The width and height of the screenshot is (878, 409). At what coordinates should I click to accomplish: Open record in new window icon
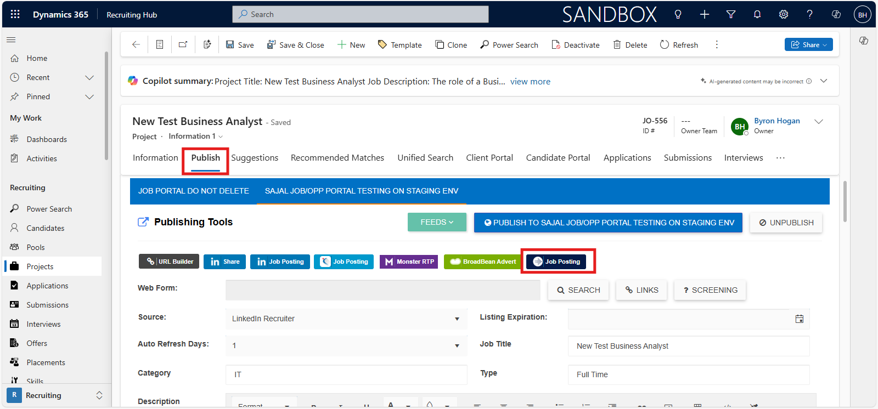tap(183, 44)
